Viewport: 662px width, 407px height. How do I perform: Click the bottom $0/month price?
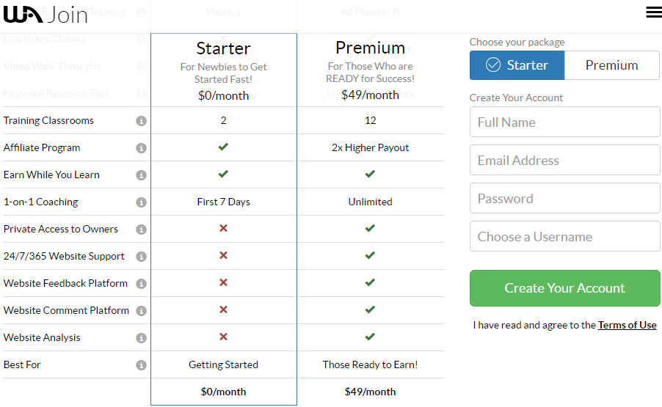pyautogui.click(x=223, y=392)
